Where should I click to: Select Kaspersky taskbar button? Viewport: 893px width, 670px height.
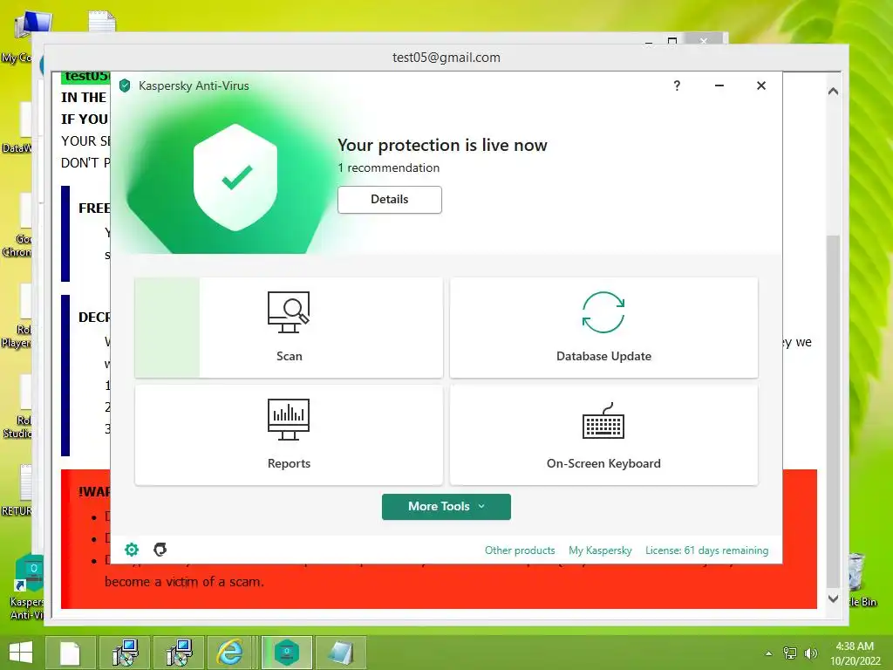[286, 653]
